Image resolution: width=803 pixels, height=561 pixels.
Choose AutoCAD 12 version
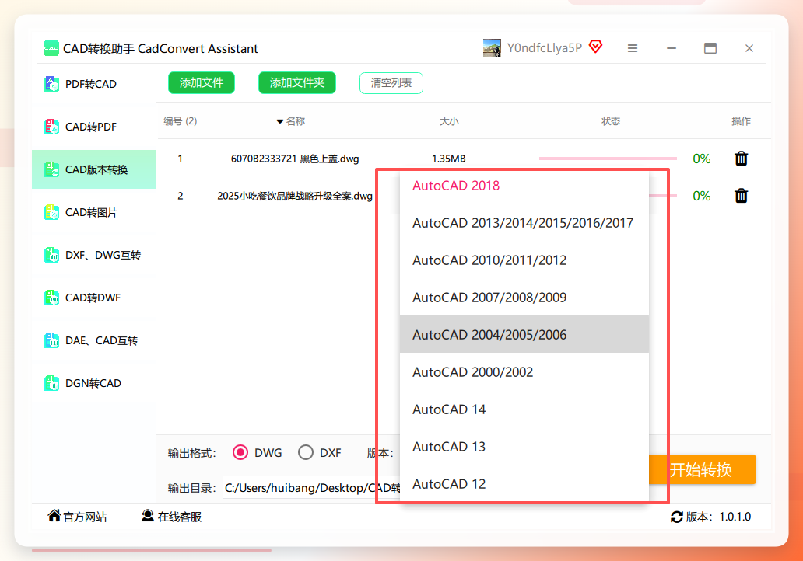[x=524, y=484]
